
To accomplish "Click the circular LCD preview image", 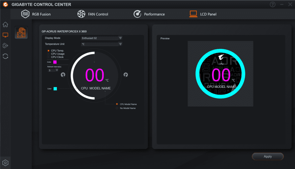I will [220, 74].
